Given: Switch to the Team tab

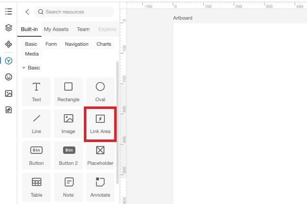Looking at the screenshot, I should point(83,29).
